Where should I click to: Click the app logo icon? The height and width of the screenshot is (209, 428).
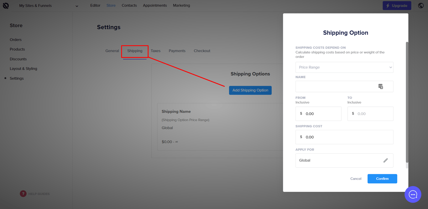tap(6, 6)
